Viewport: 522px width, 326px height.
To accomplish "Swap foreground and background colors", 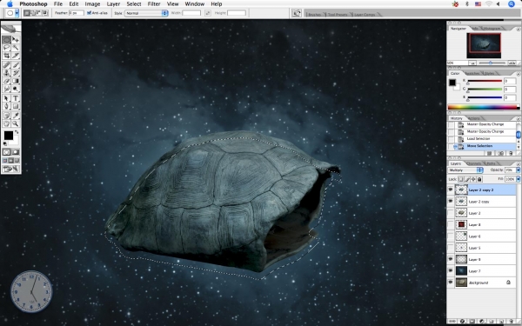I will coord(17,132).
